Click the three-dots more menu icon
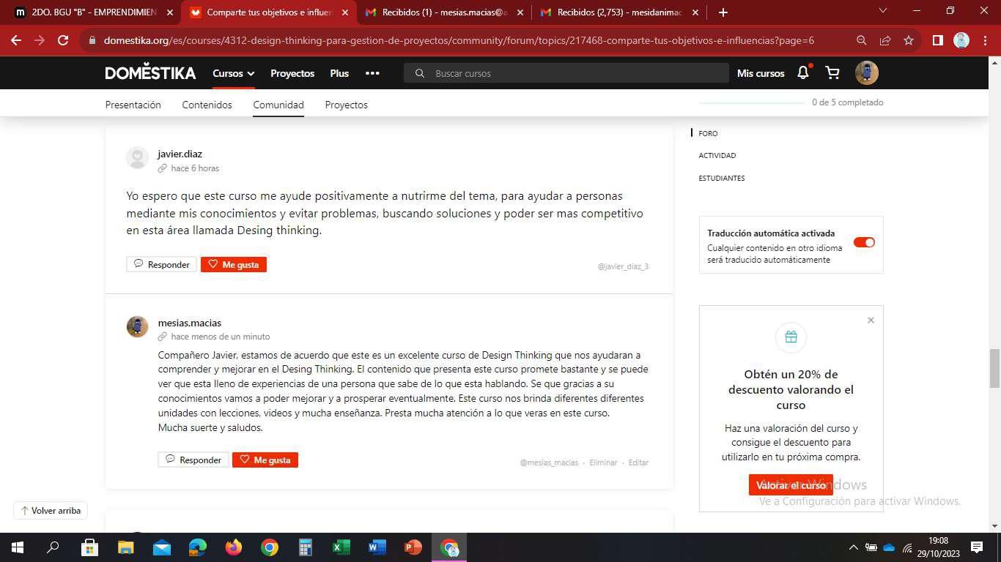The image size is (1001, 562). coord(372,73)
